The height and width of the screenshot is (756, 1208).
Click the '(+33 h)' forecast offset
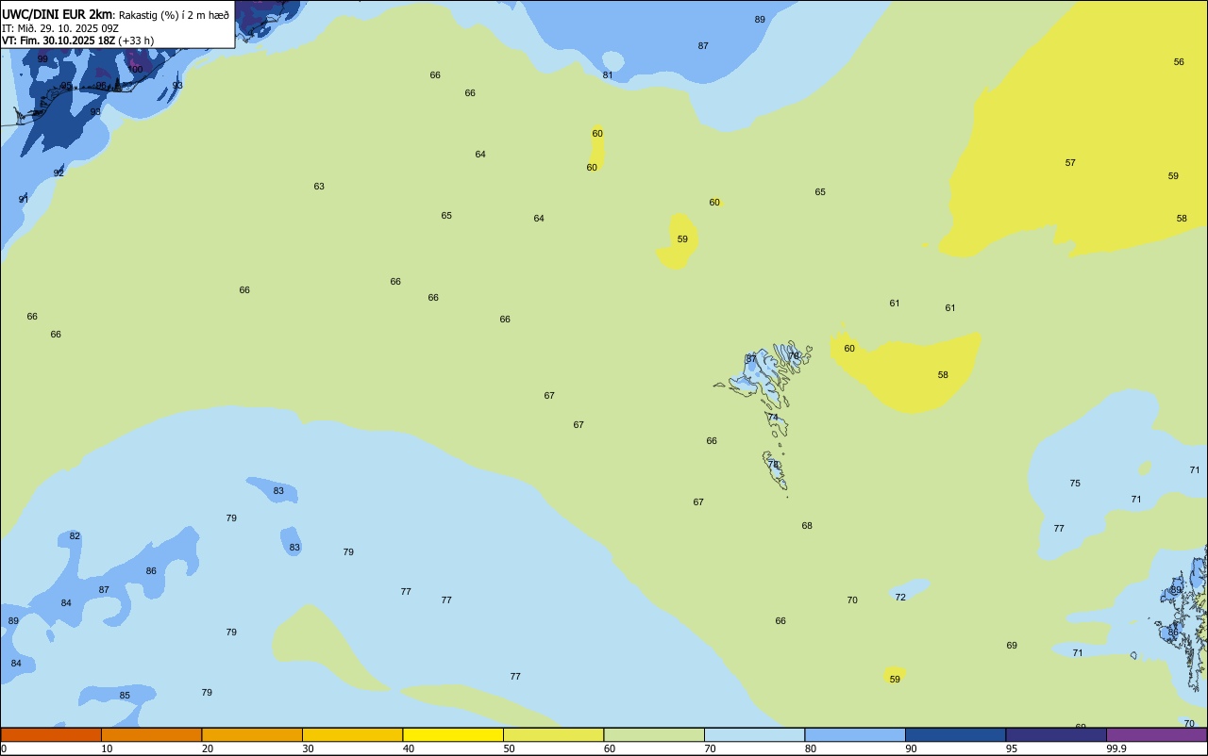(136, 41)
